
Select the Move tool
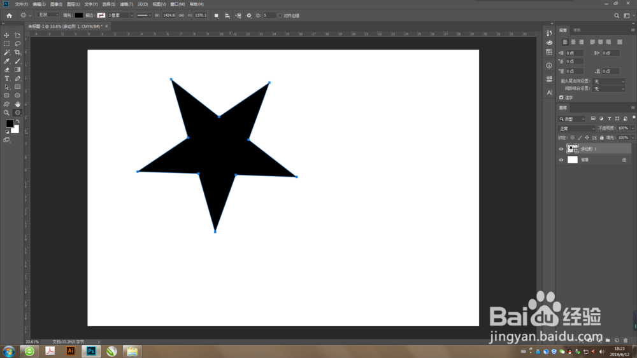point(6,35)
